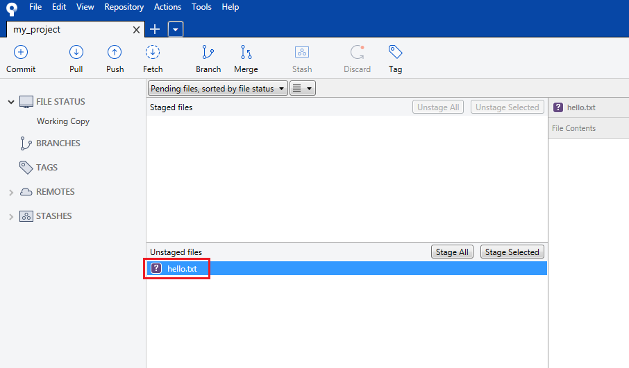
Task: Open the Repository menu
Action: pos(124,7)
